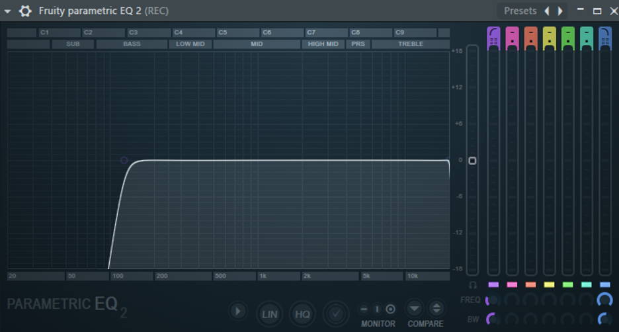Click the FREQ row label
The image size is (619, 332).
click(470, 300)
